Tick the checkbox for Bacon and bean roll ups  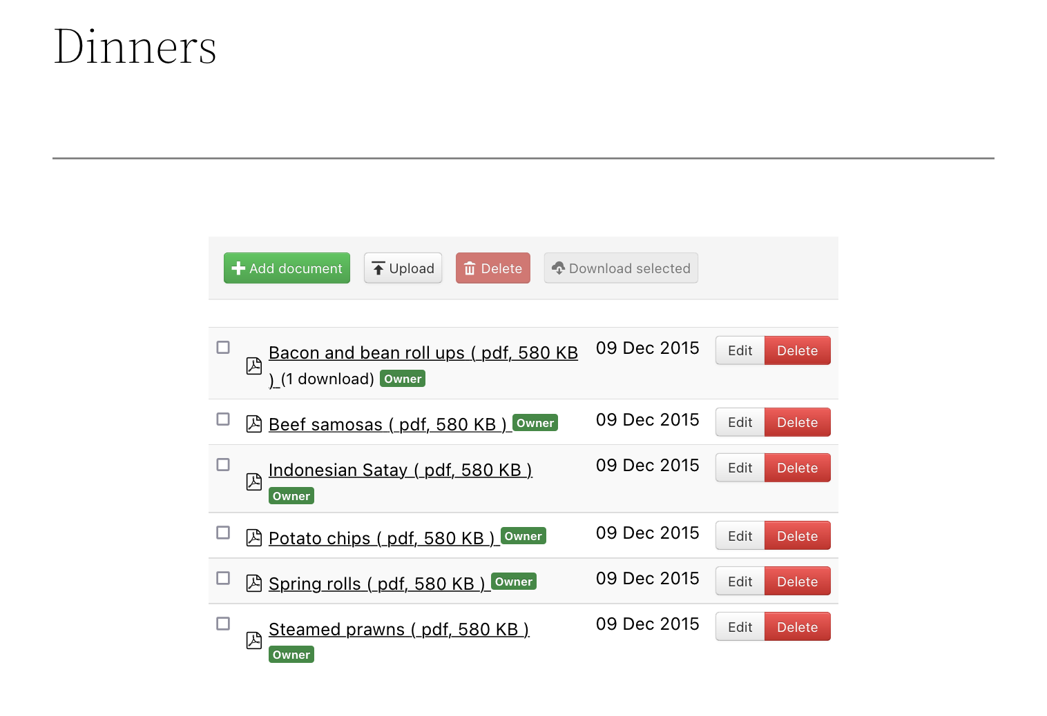(223, 347)
